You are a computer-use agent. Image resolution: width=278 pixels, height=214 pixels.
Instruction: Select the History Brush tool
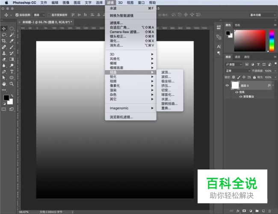pos(12,53)
